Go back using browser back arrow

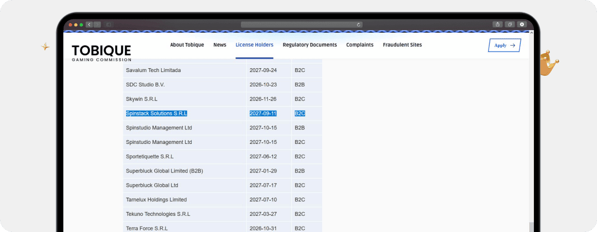(89, 25)
